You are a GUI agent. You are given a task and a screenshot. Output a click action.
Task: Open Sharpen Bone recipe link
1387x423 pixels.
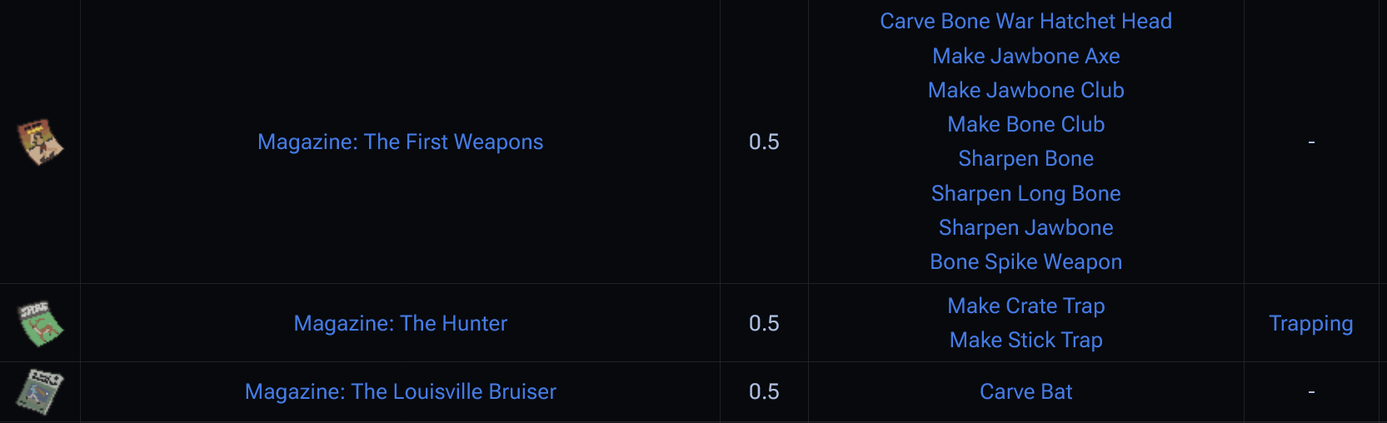coord(1025,159)
